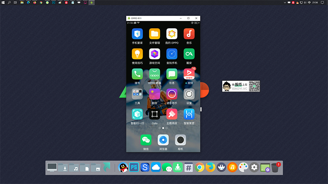Tap the 查找手机 find phone icon
Screen dimensions: 328x184
pos(172,54)
